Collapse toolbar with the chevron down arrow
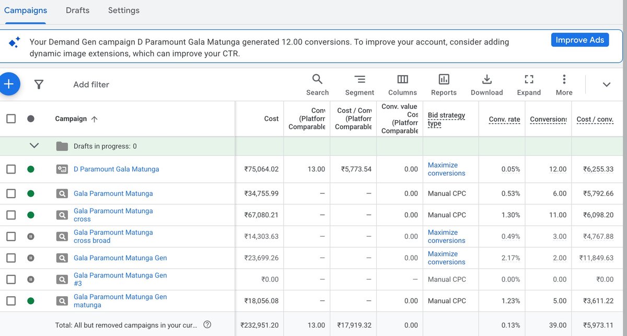This screenshot has width=627, height=336. [x=607, y=84]
